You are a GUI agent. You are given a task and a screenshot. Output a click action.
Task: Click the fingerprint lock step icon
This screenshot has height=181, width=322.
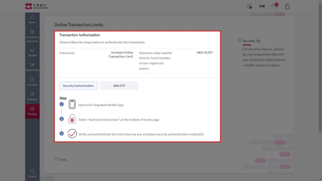click(72, 119)
